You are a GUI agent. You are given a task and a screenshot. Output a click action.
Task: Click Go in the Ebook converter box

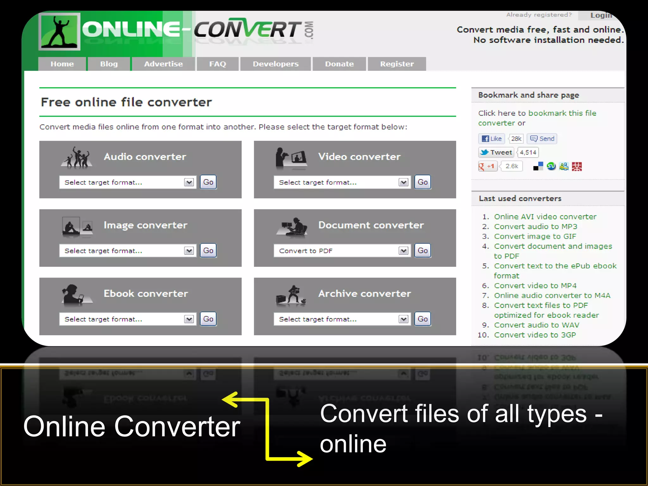(208, 319)
